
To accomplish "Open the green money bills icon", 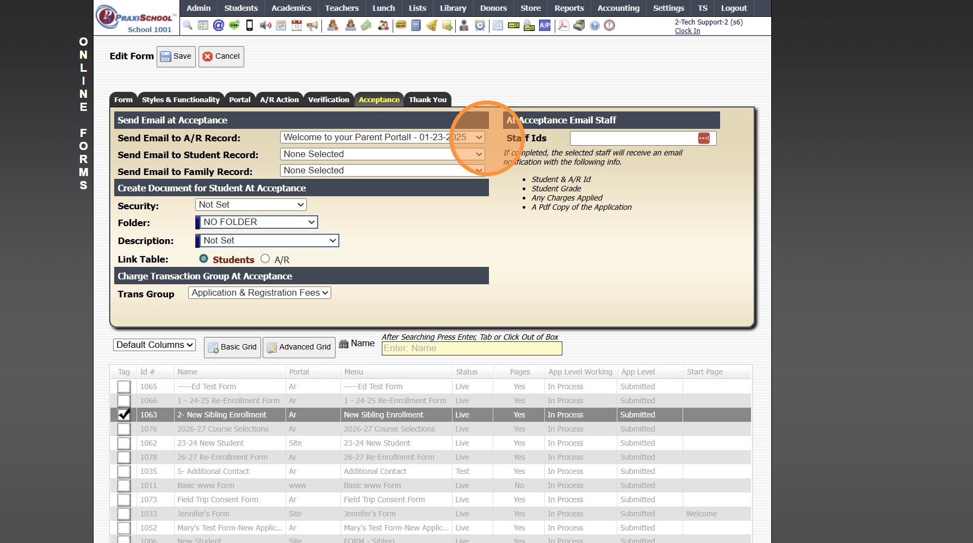I will [x=367, y=26].
